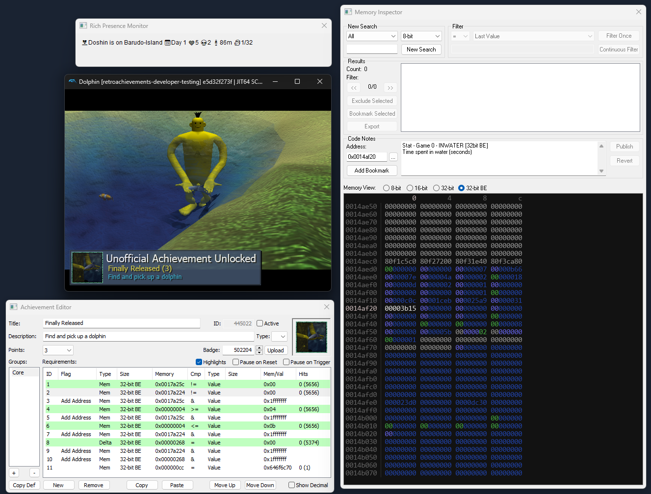Screen dimensions: 651x494
Task: Select requirement row 8 with Delta type
Action: [187, 443]
